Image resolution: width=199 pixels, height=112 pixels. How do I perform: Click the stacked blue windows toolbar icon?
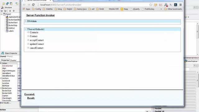[7, 3]
